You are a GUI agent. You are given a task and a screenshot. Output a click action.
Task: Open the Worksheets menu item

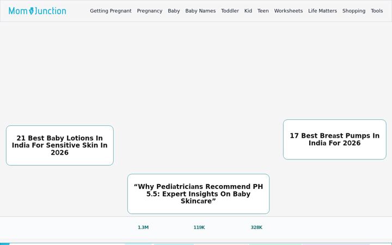point(289,11)
